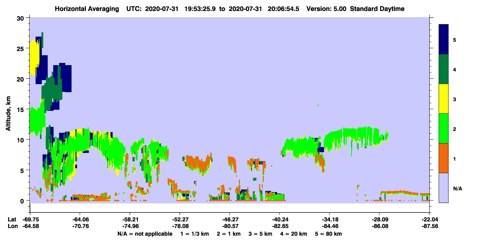
Task: Click the dark green feature near 18 km altitude
Action: pyautogui.click(x=51, y=90)
